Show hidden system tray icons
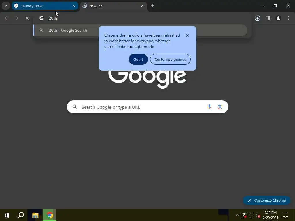Image resolution: width=295 pixels, height=221 pixels. pyautogui.click(x=237, y=215)
